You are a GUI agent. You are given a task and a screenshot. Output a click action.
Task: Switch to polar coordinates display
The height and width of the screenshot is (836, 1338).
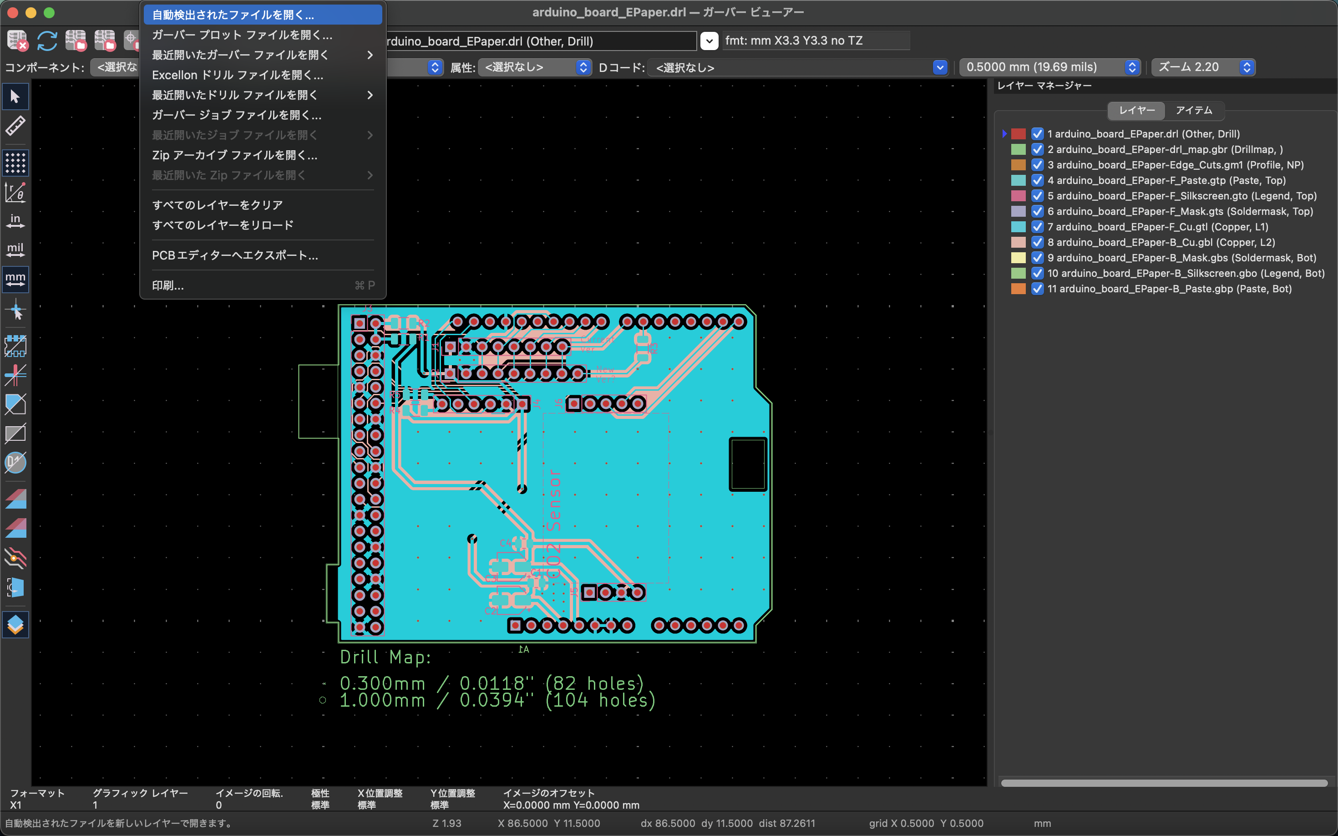[15, 192]
